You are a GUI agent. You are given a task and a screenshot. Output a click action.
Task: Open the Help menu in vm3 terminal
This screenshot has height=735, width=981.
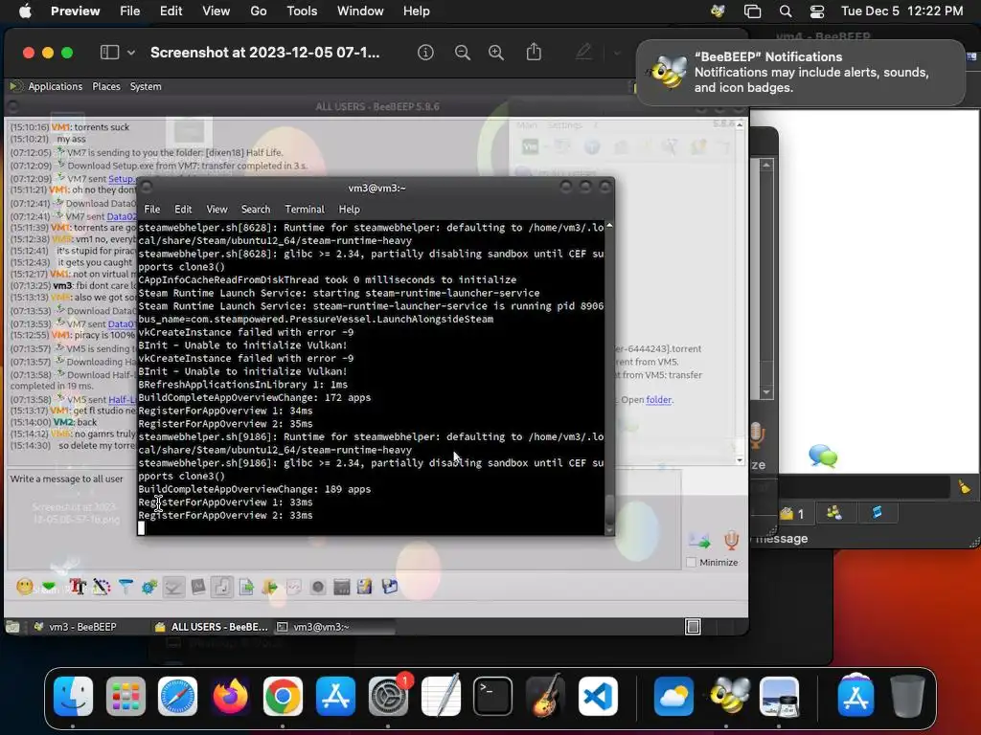pos(349,210)
